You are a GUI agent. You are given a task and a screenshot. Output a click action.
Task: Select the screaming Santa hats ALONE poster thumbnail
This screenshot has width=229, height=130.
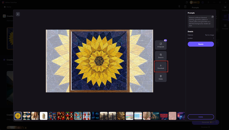(69, 116)
